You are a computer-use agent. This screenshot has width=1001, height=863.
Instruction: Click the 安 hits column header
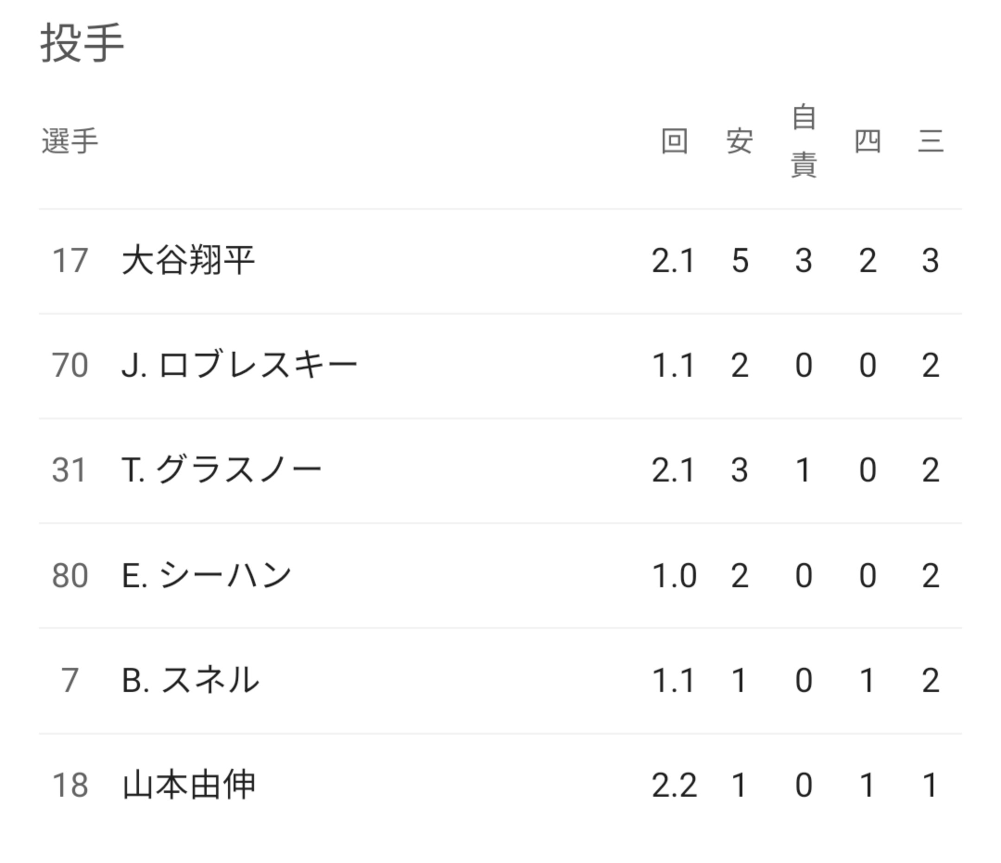(739, 141)
